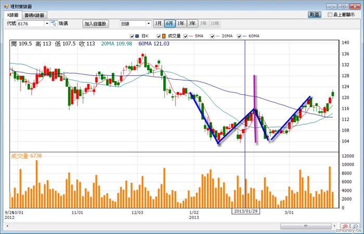The width and height of the screenshot is (364, 234).
Task: Click the scrollbar right arrow
Action: [x=335, y=227]
